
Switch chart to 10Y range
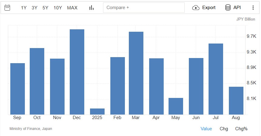pos(58,8)
